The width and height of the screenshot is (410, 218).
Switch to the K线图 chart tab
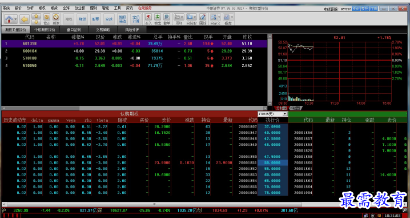tap(295, 108)
